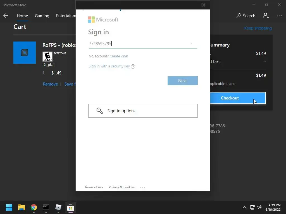286x214 pixels.
Task: Open Privacy & cookies link
Action: 122,187
